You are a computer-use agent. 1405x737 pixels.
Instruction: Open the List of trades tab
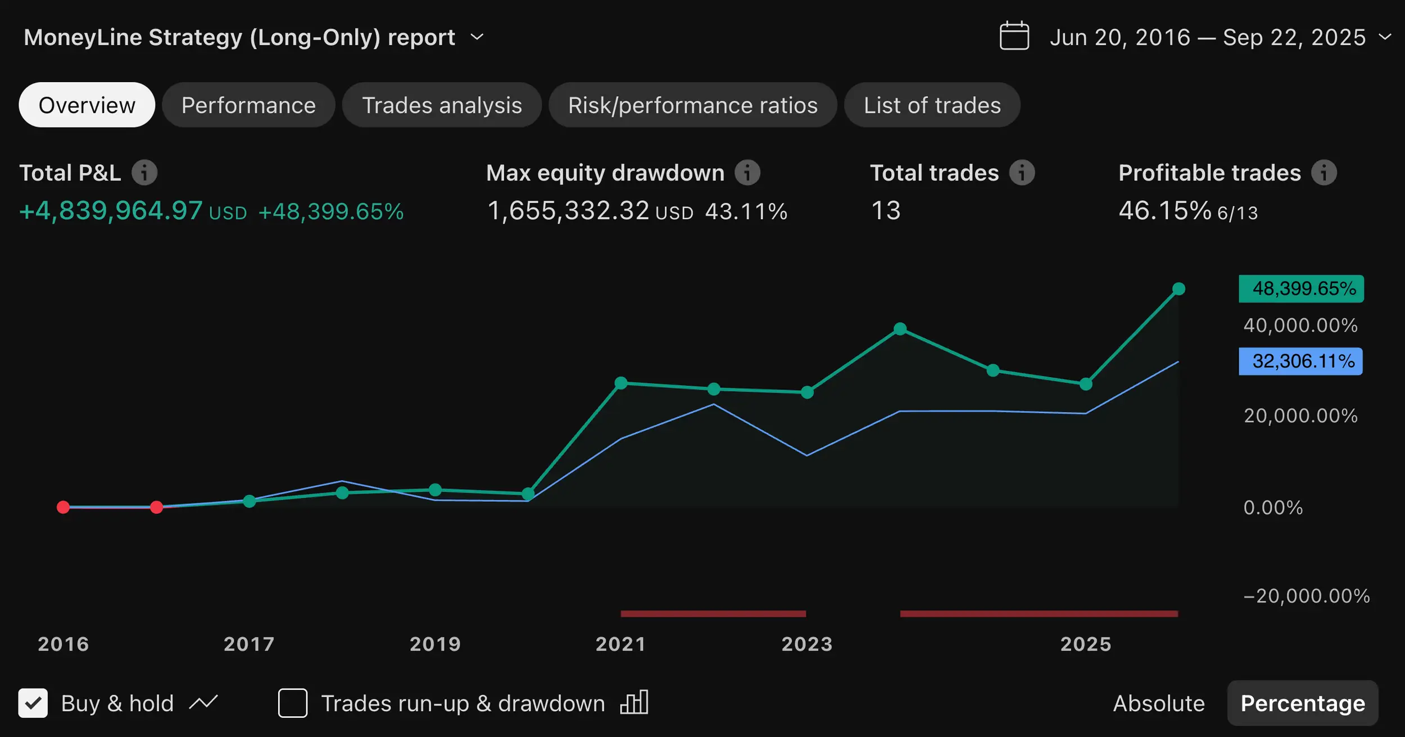click(x=932, y=105)
